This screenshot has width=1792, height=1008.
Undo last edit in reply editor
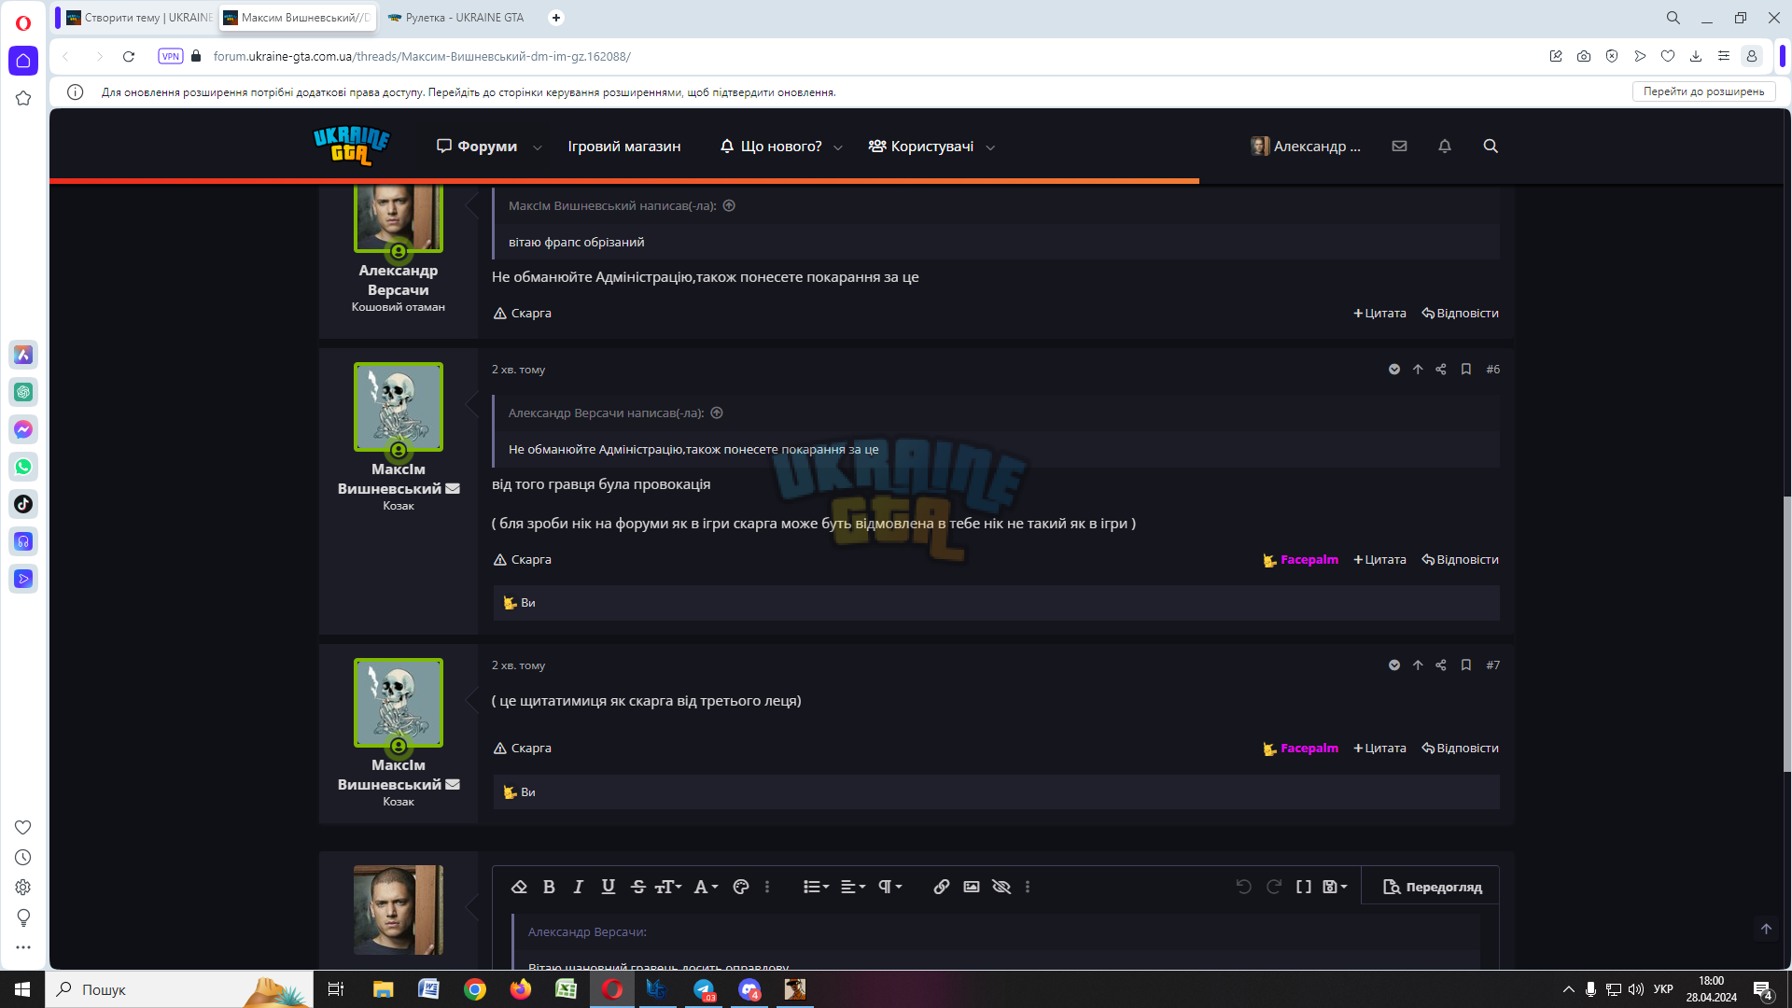pyautogui.click(x=1243, y=887)
